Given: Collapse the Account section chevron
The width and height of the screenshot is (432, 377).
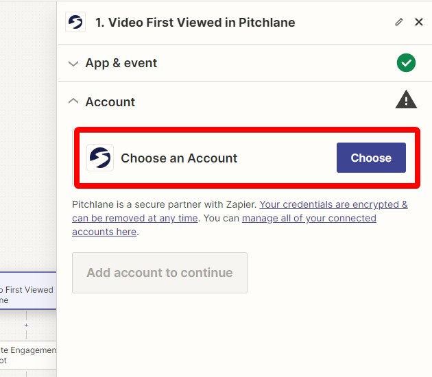Looking at the screenshot, I should tap(73, 101).
